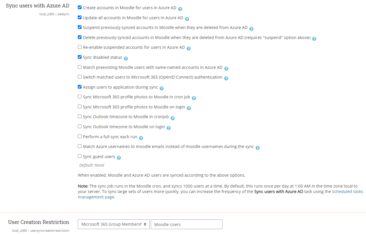View help about syncing guest users

(119, 157)
